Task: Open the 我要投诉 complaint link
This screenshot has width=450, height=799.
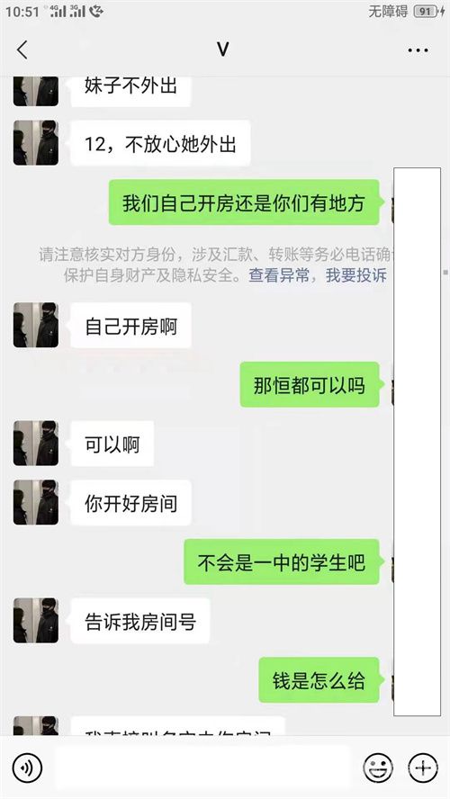Action: pos(356,275)
